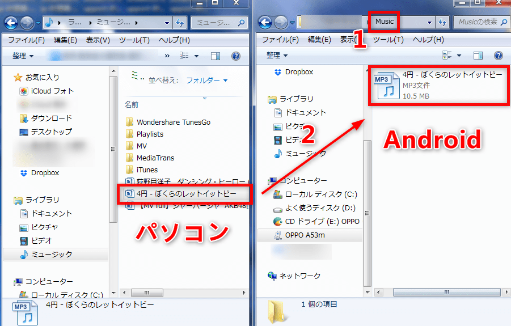Refresh the right Music window address bar
Viewport: 511px width, 326px height.
(x=442, y=23)
